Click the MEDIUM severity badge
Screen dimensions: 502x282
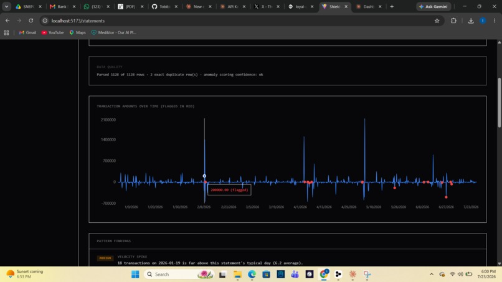pyautogui.click(x=105, y=258)
